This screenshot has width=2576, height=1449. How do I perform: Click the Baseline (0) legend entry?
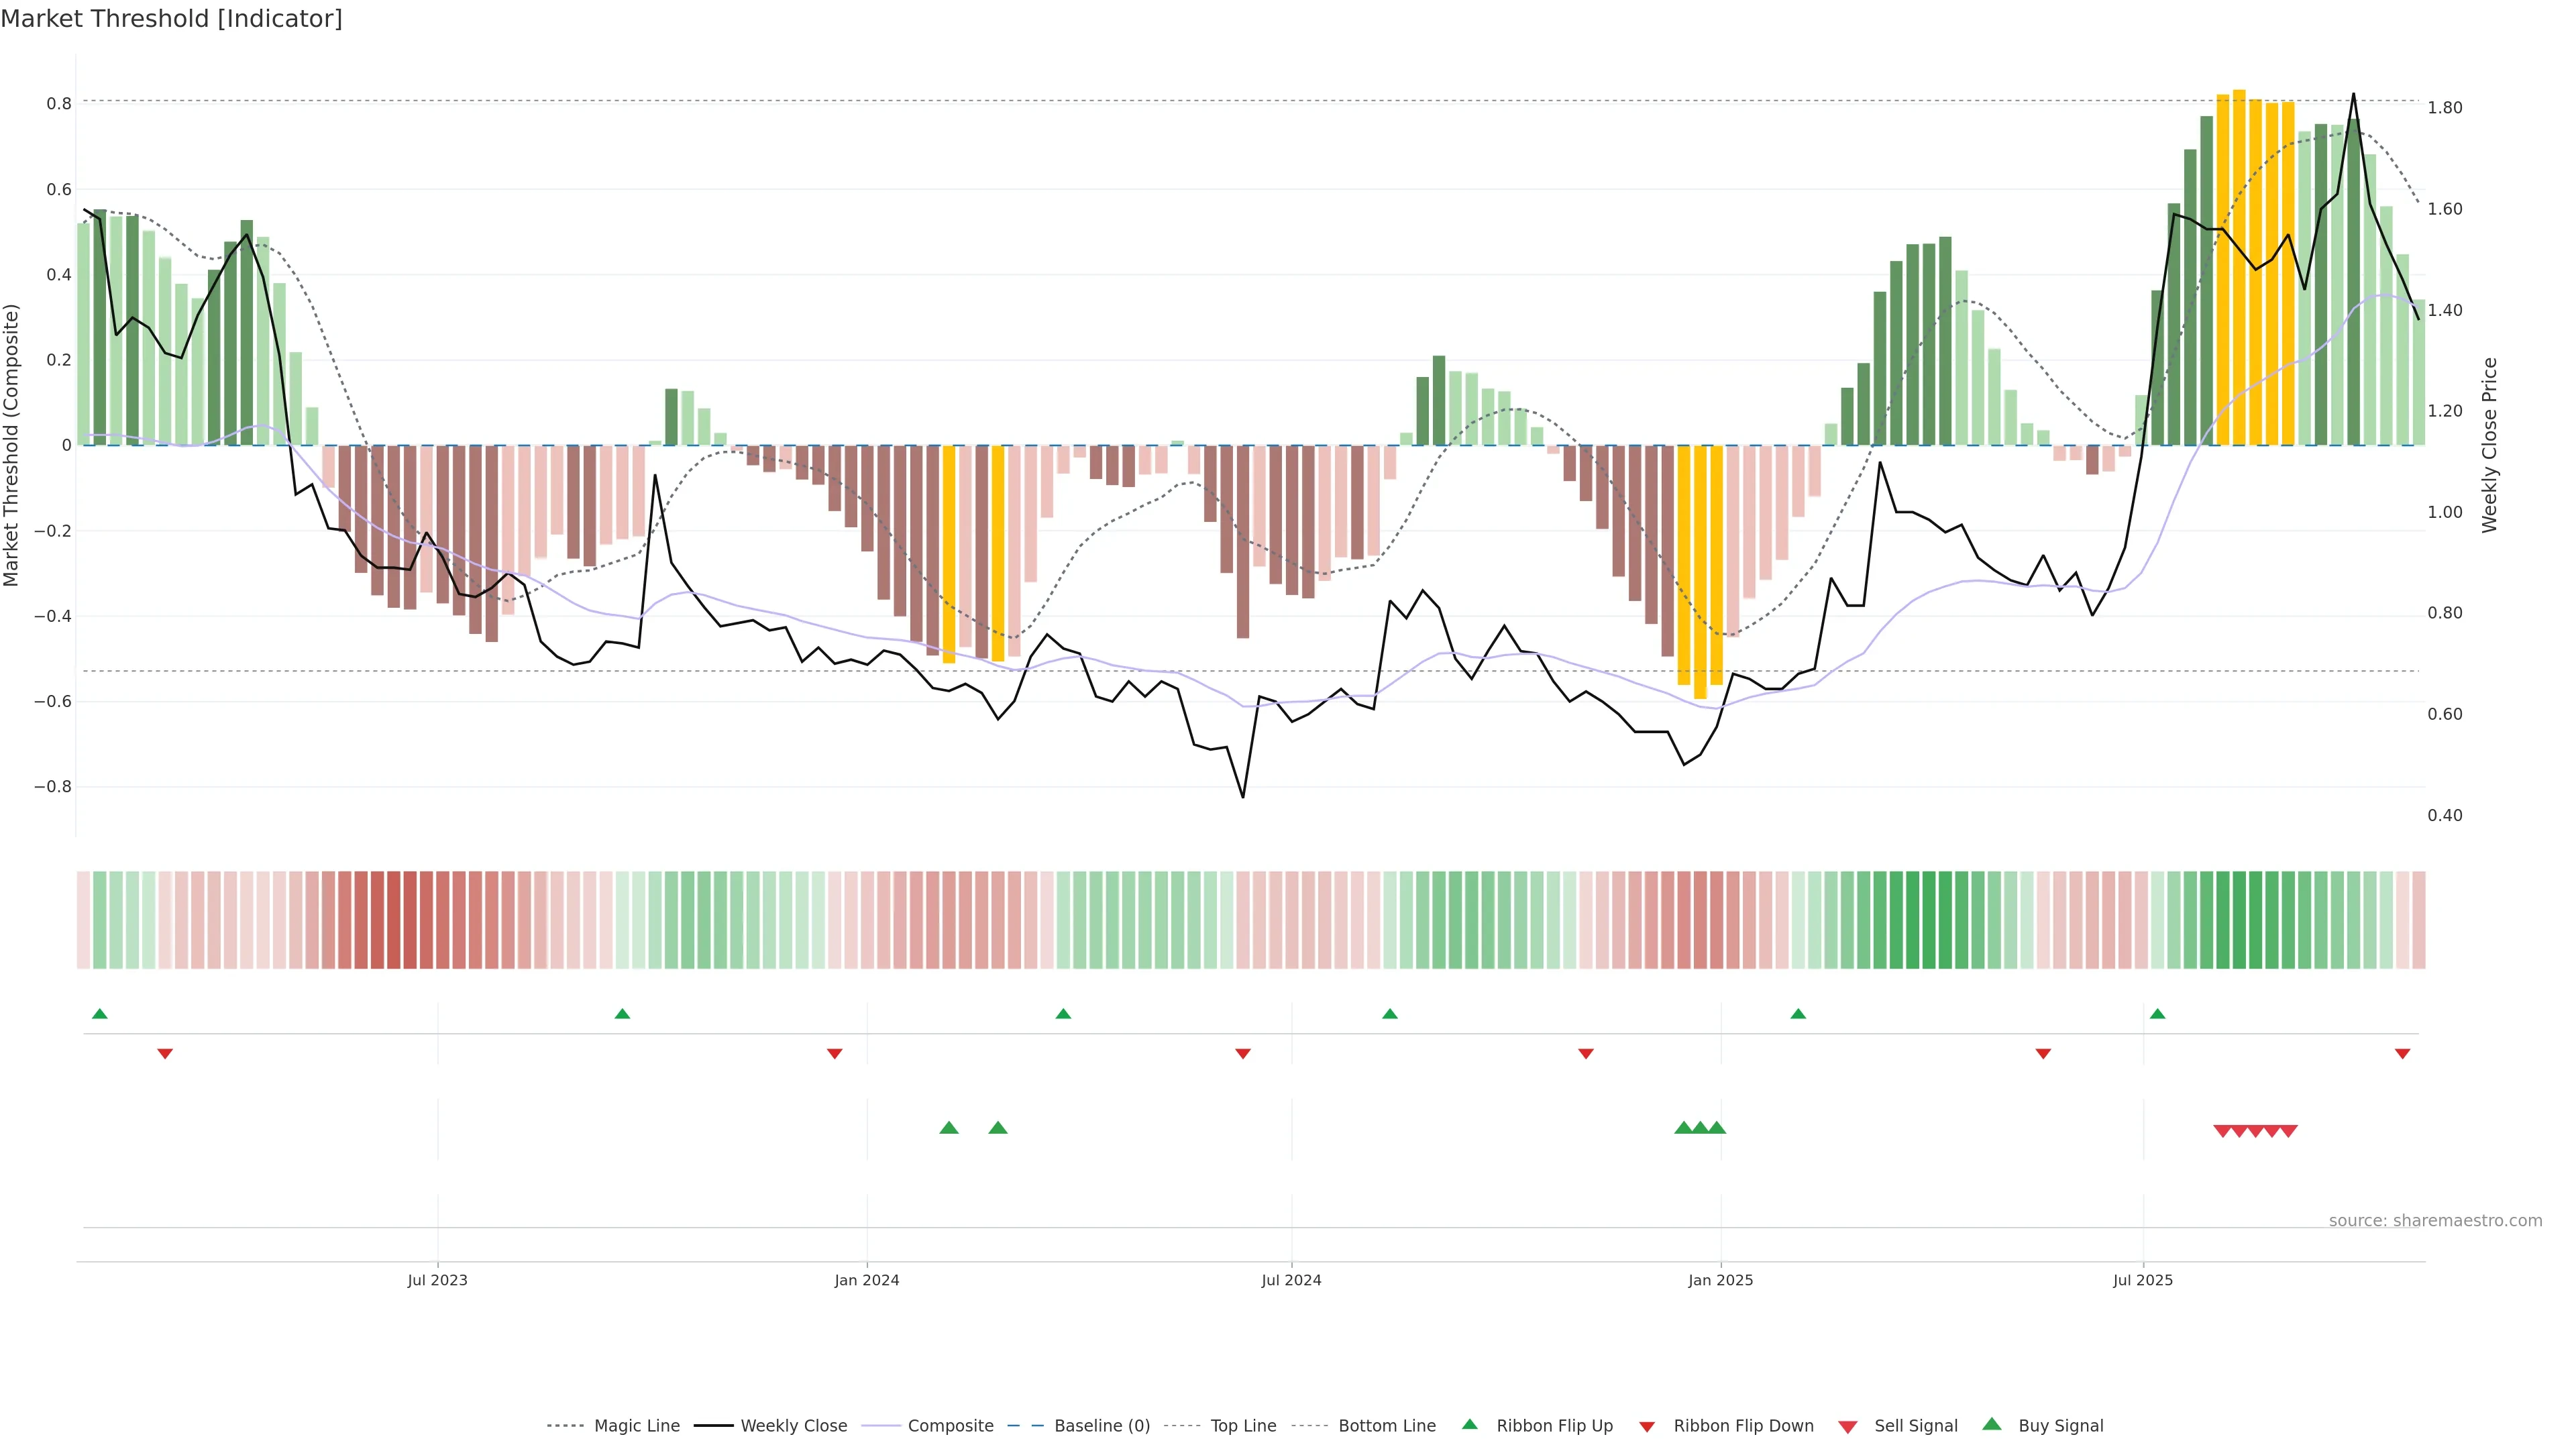[1102, 1426]
